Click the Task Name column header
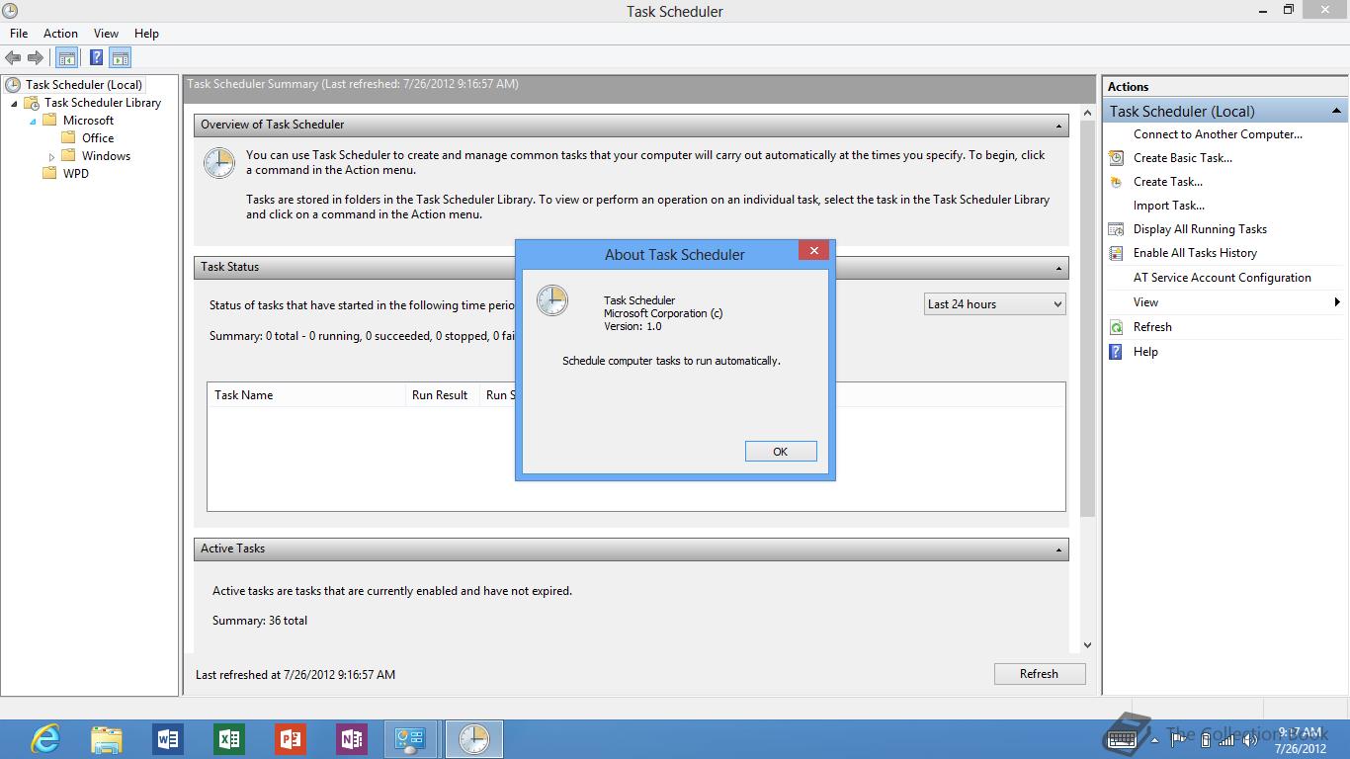This screenshot has height=759, width=1350. (x=306, y=395)
